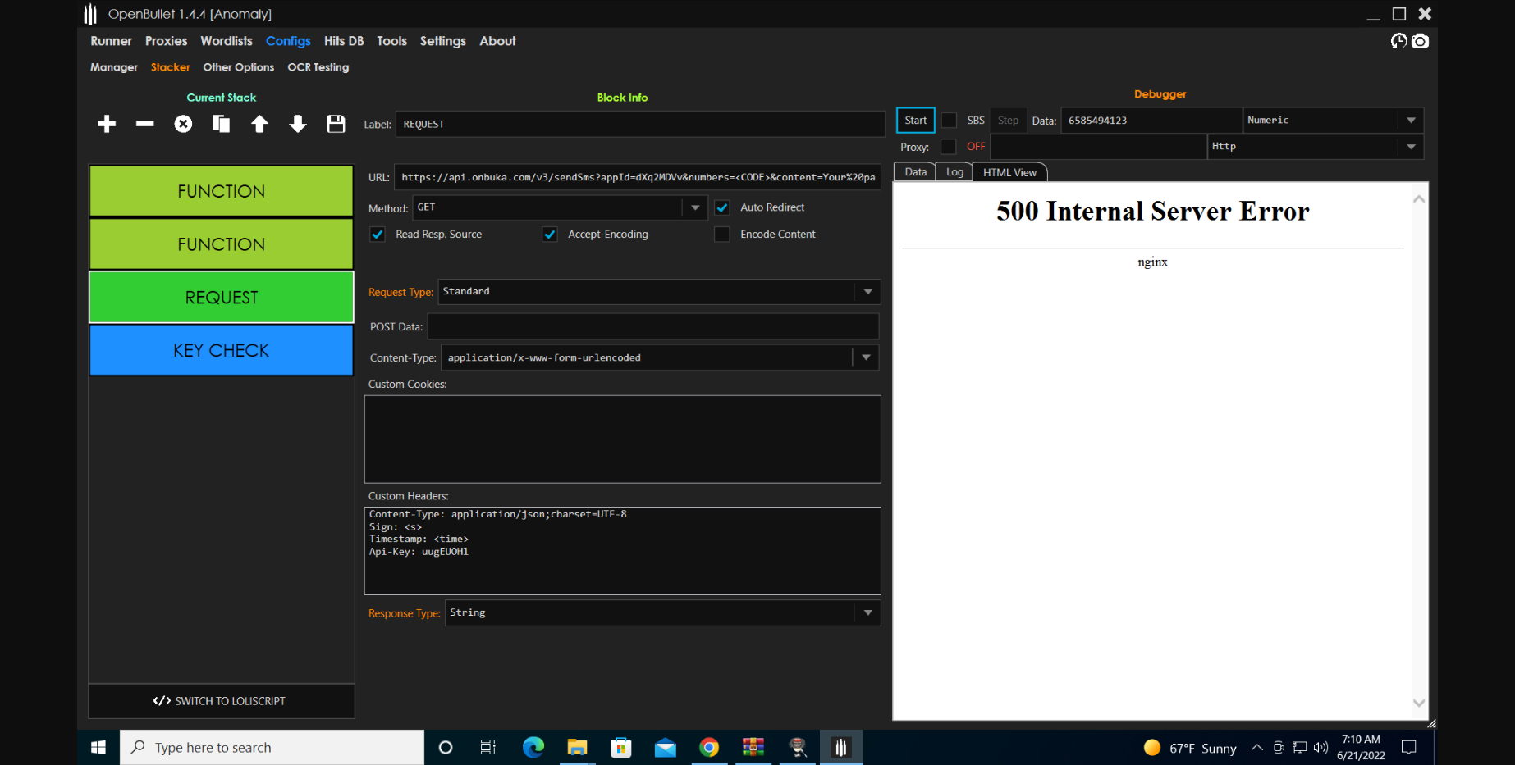This screenshot has width=1515, height=765.
Task: Open Cortana circle icon on the taskbar
Action: [x=446, y=747]
